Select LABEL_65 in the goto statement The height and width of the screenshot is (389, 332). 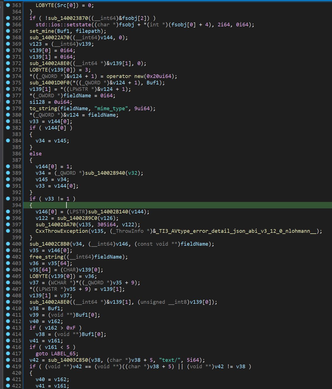tap(63, 354)
